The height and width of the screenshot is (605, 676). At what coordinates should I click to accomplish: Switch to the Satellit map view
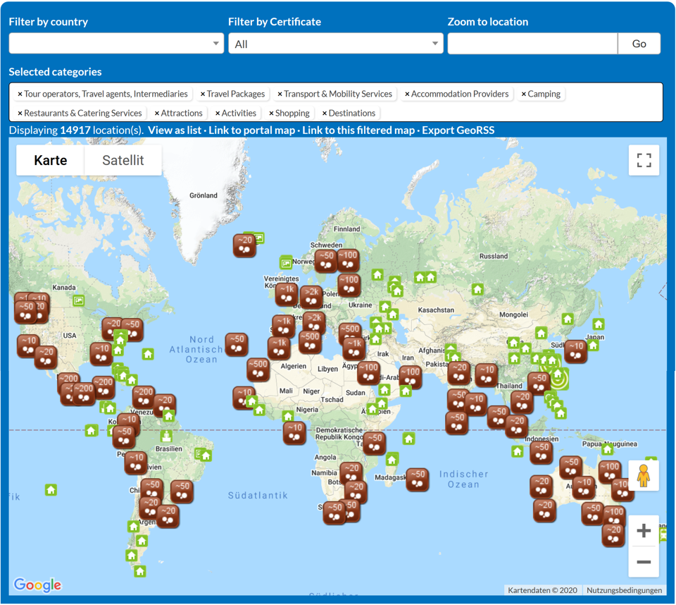[x=123, y=161]
